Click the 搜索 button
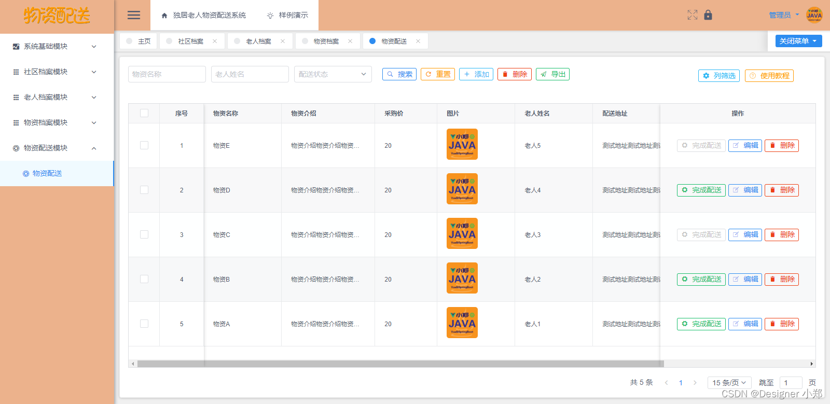The width and height of the screenshot is (830, 404). tap(399, 74)
